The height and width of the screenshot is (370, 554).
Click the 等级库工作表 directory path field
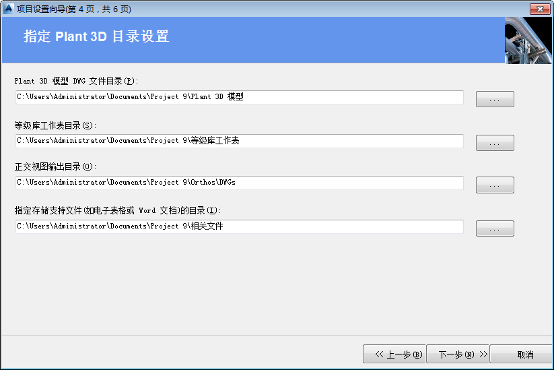[240, 141]
